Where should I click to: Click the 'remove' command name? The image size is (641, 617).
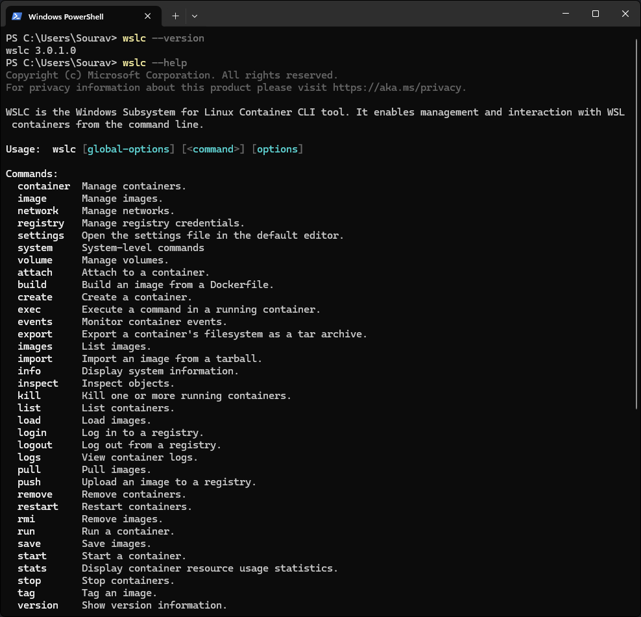pos(35,494)
